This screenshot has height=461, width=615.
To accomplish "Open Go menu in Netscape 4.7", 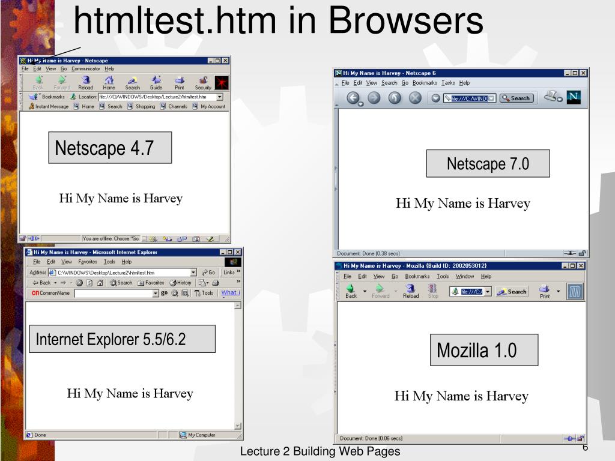I will pos(64,68).
